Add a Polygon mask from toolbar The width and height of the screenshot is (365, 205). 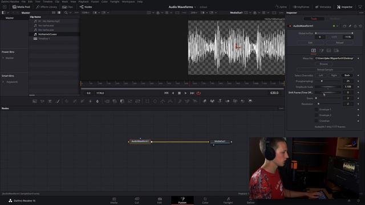pos(163,101)
